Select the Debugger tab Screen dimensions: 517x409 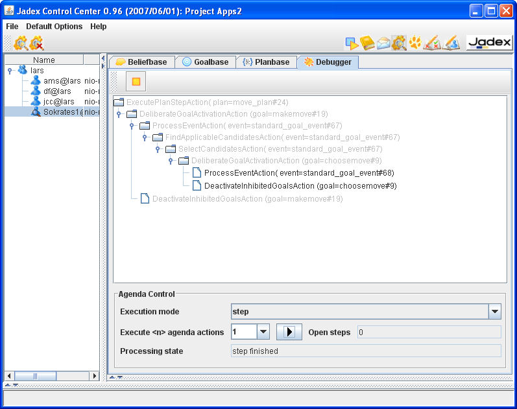[328, 62]
